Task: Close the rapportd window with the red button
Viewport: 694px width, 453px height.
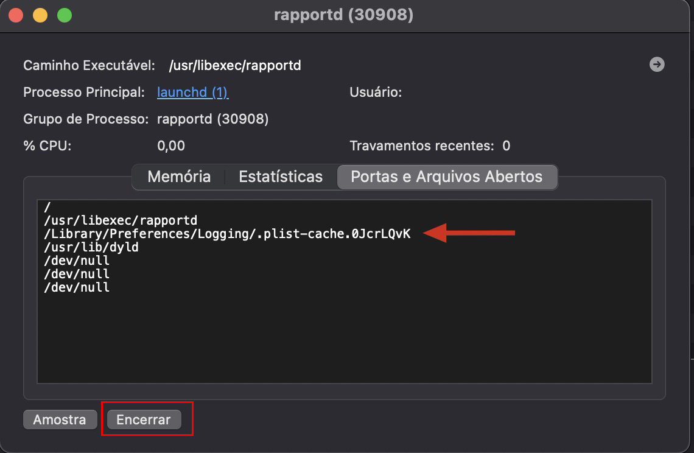Action: click(x=16, y=15)
